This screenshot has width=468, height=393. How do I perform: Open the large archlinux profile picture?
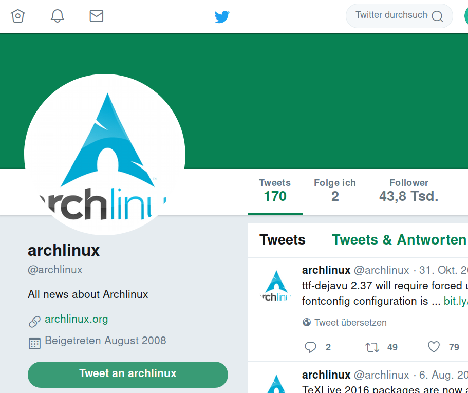105,154
